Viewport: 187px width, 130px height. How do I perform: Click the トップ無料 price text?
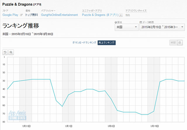[x=32, y=15]
